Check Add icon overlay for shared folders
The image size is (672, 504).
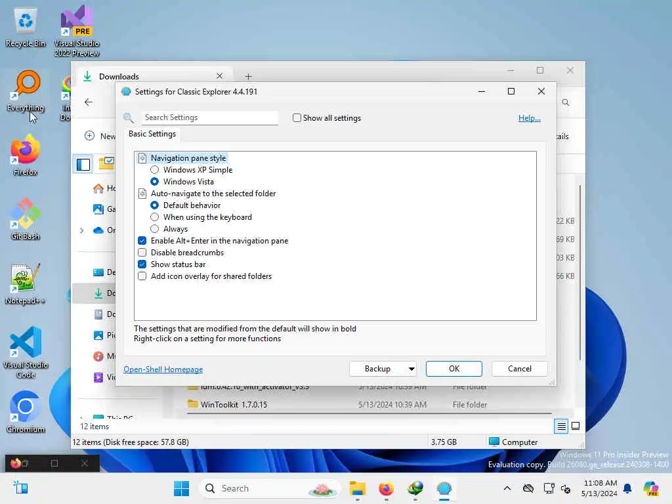pyautogui.click(x=142, y=276)
